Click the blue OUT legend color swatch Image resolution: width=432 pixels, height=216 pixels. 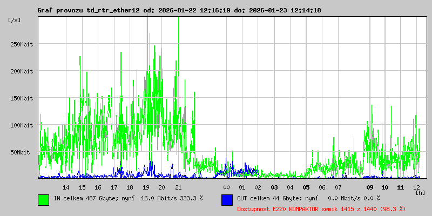pos(227,199)
